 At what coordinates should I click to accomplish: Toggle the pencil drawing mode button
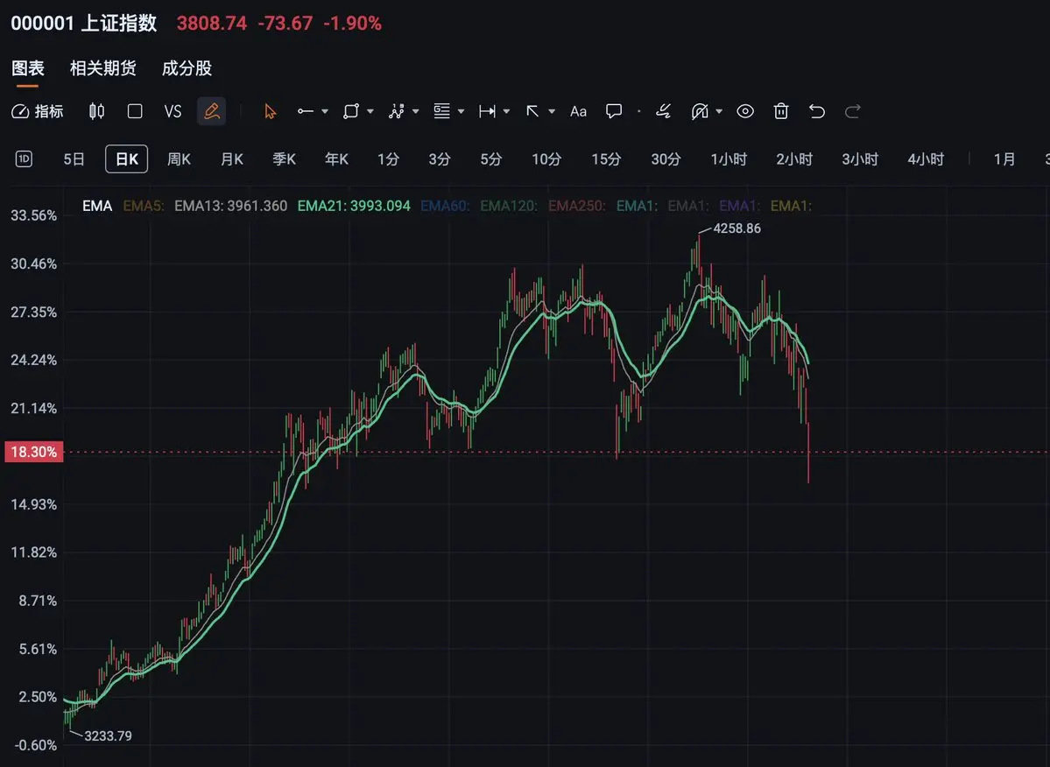point(212,111)
